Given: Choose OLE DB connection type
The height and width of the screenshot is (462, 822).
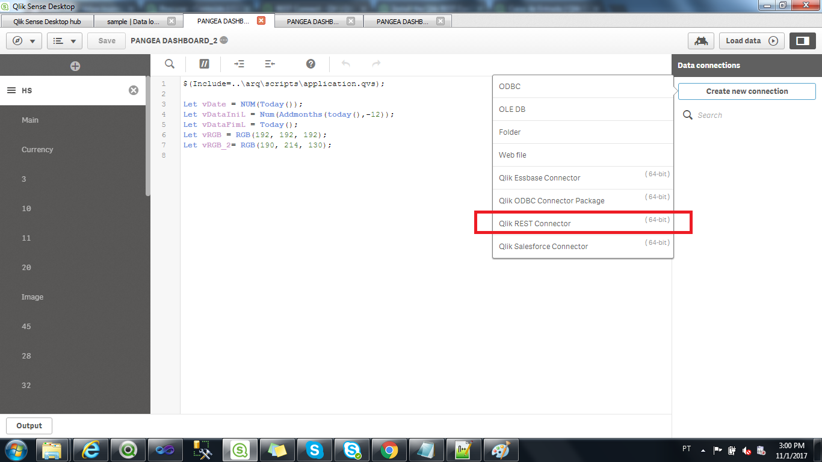Looking at the screenshot, I should (583, 109).
